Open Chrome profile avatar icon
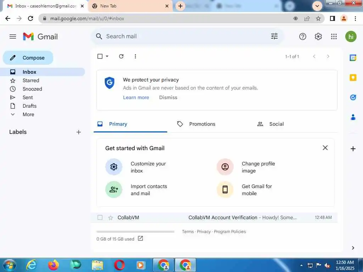Image resolution: width=363 pixels, height=272 pixels. coord(344,18)
